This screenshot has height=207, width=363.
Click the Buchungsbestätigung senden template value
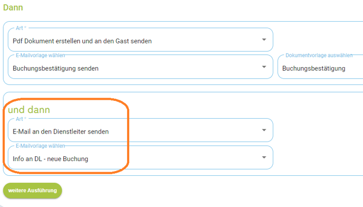[55, 68]
